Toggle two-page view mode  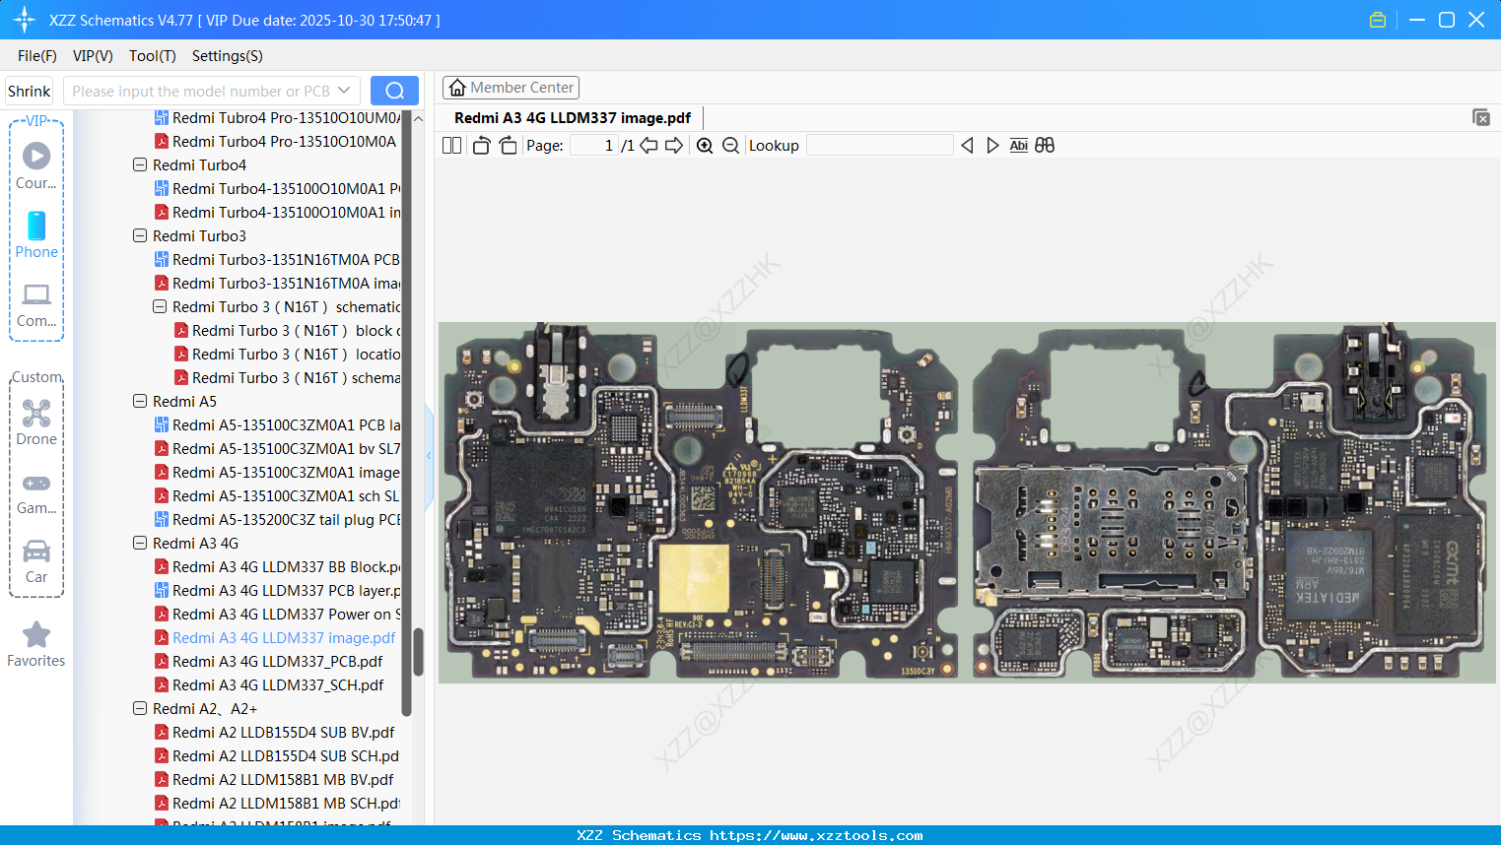(450, 145)
